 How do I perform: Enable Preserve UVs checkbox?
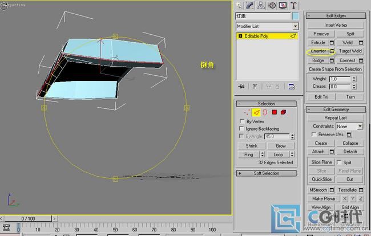click(x=314, y=135)
